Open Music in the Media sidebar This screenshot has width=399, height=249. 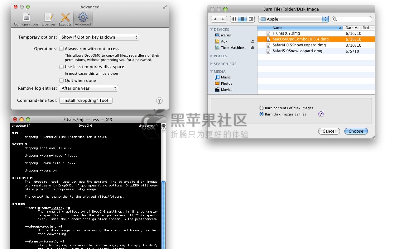(x=223, y=77)
